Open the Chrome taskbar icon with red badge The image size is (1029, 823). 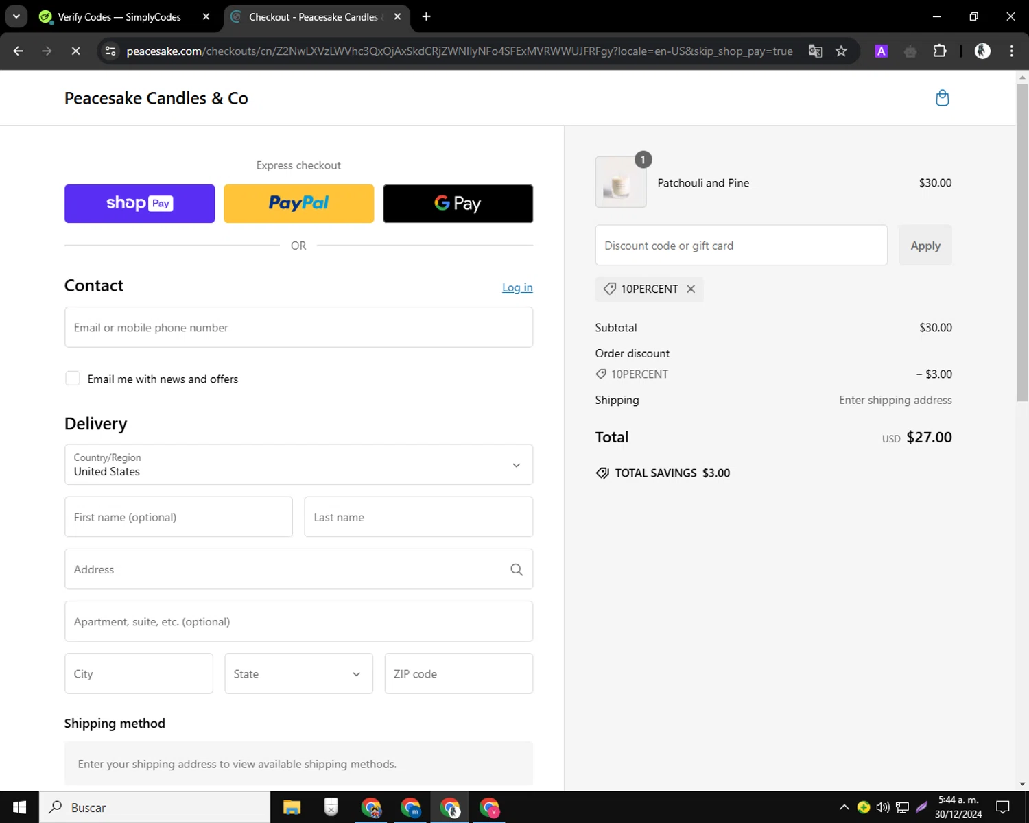point(489,807)
